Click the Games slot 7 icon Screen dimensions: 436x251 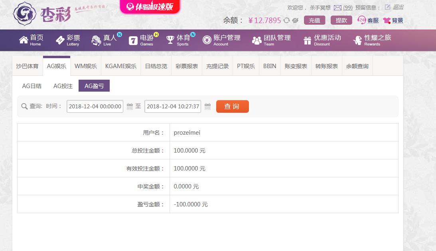tap(133, 41)
